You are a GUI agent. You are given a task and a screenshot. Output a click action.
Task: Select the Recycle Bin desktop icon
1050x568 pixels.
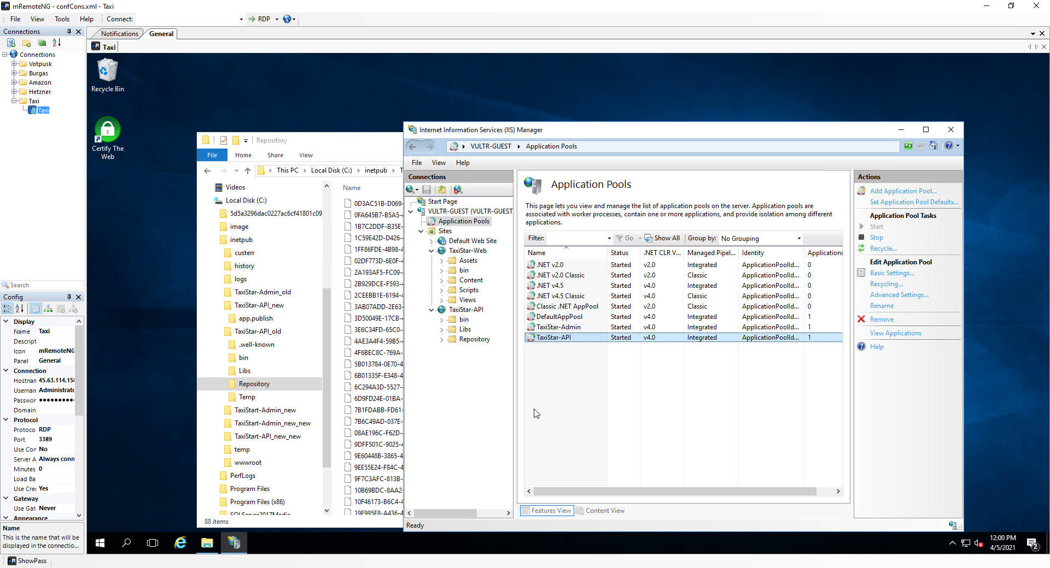point(108,75)
